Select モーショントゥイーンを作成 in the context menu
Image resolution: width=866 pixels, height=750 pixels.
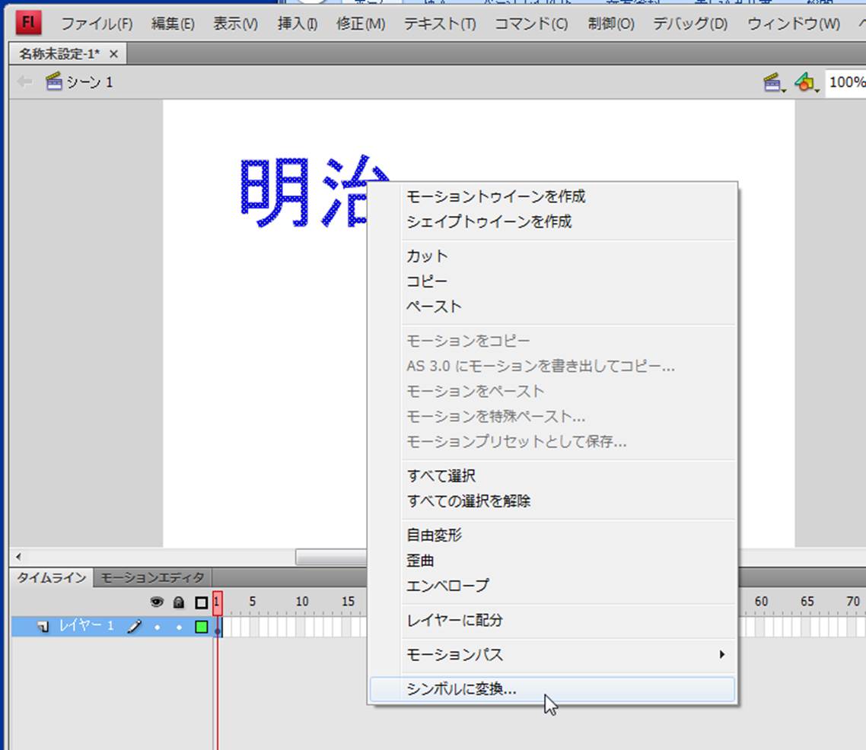tap(495, 196)
